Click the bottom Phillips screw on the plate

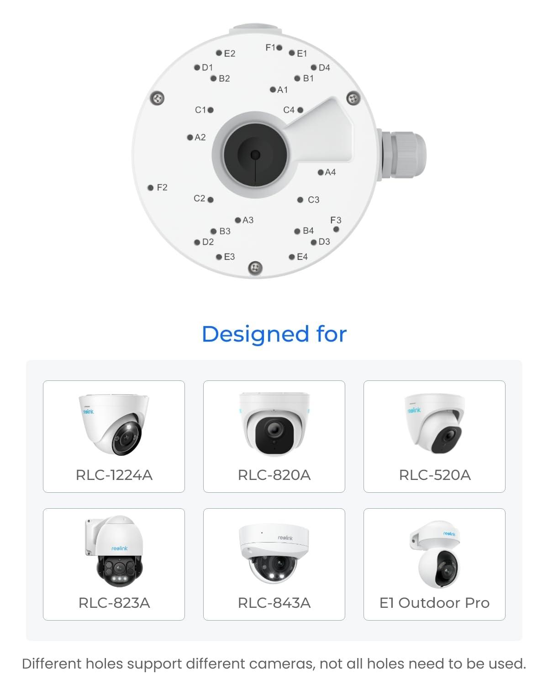click(x=256, y=268)
